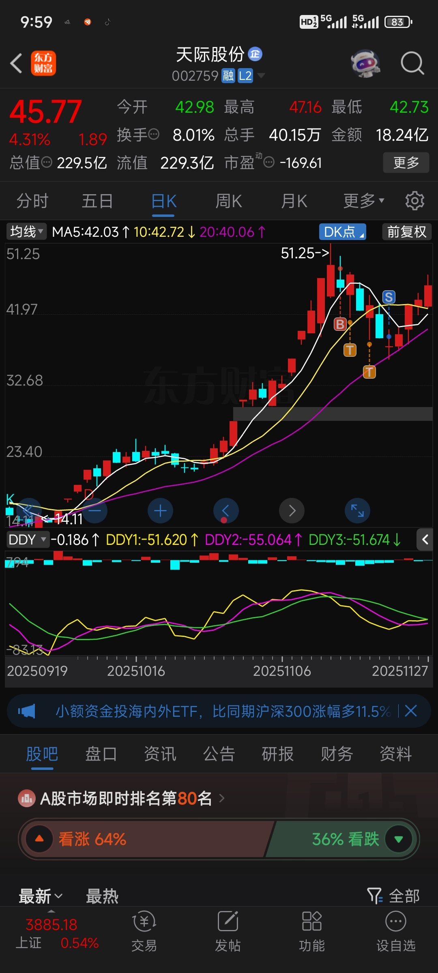The image size is (438, 973).
Task: Zoom out chart with minus button
Action: 95,510
